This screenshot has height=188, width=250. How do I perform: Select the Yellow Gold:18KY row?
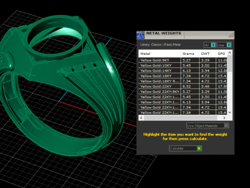(x=183, y=76)
